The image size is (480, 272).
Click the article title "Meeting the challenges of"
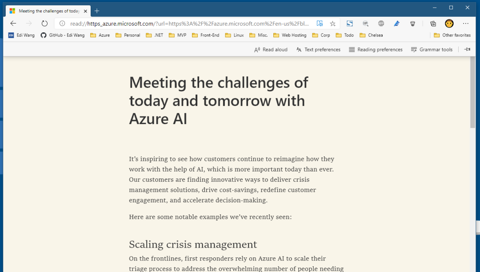click(219, 82)
